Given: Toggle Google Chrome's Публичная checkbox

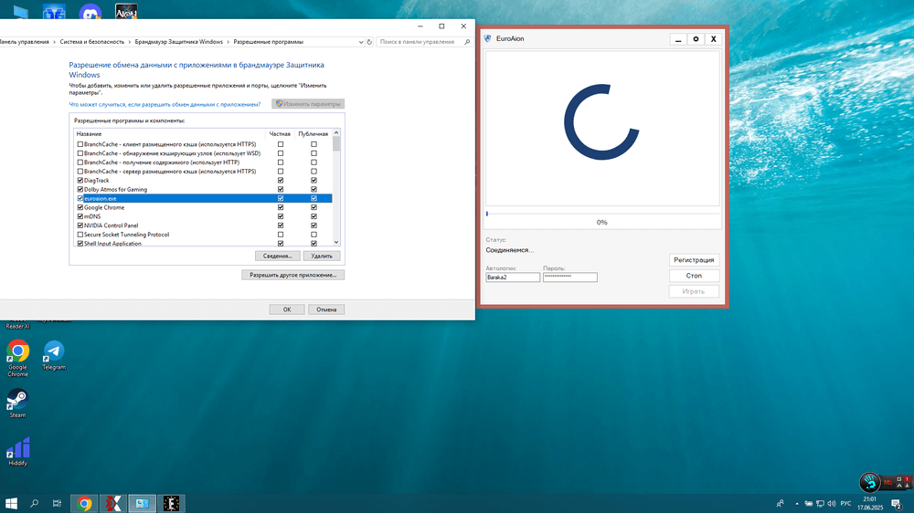Looking at the screenshot, I should click(314, 207).
